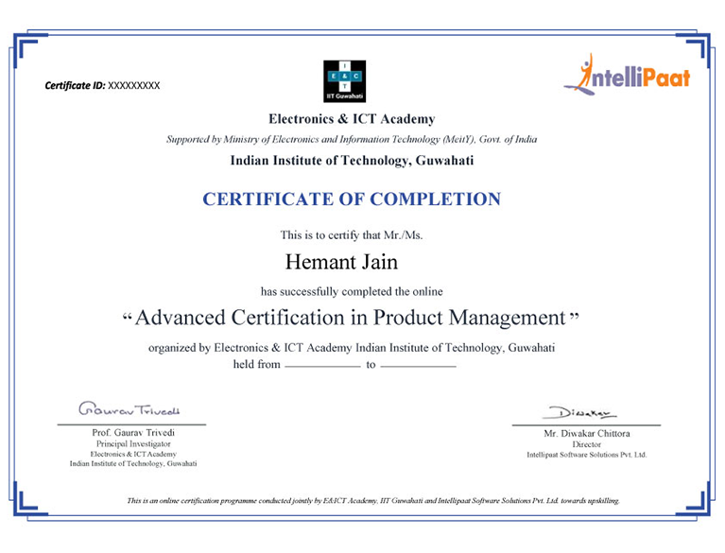Select the Certificate ID text
Screen dimensions: 725x553
(102, 85)
